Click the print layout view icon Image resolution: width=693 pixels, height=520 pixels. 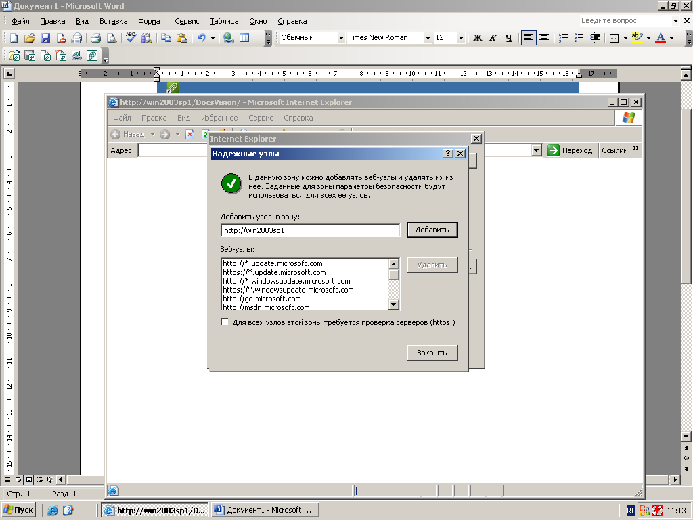(28, 479)
